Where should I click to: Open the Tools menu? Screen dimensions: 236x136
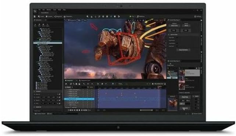coord(54,10)
